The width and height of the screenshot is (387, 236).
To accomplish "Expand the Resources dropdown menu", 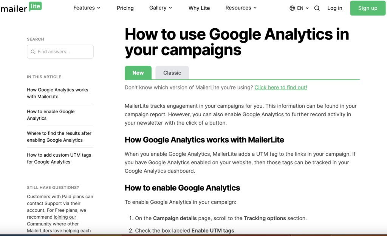I will pos(241,8).
